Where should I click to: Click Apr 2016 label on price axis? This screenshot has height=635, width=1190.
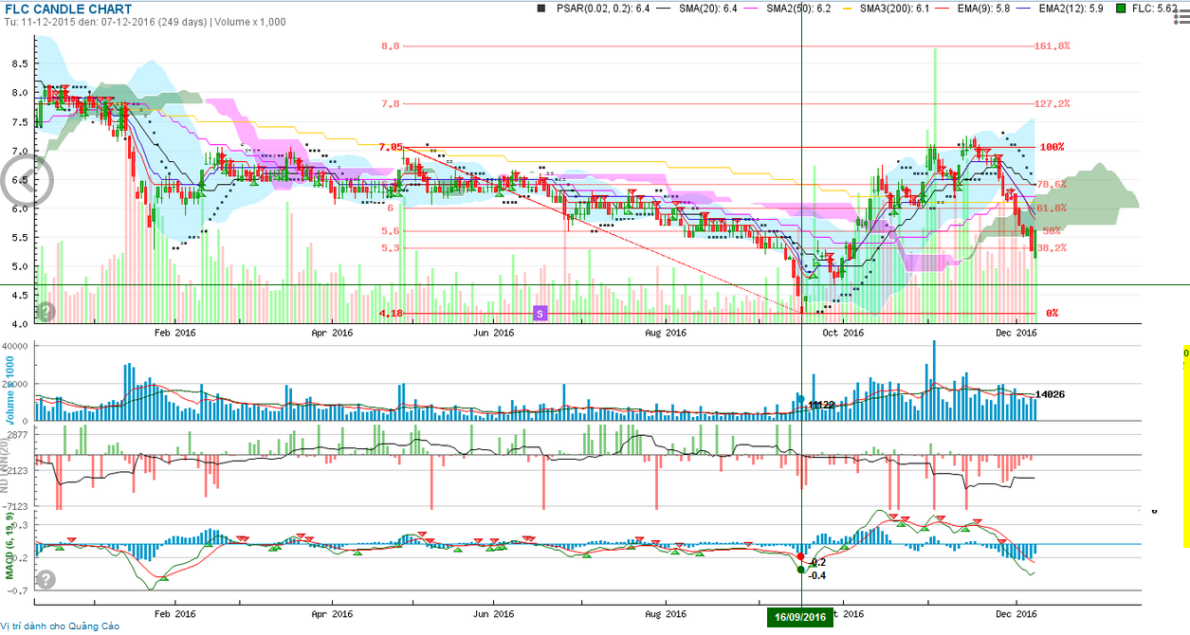click(x=332, y=333)
